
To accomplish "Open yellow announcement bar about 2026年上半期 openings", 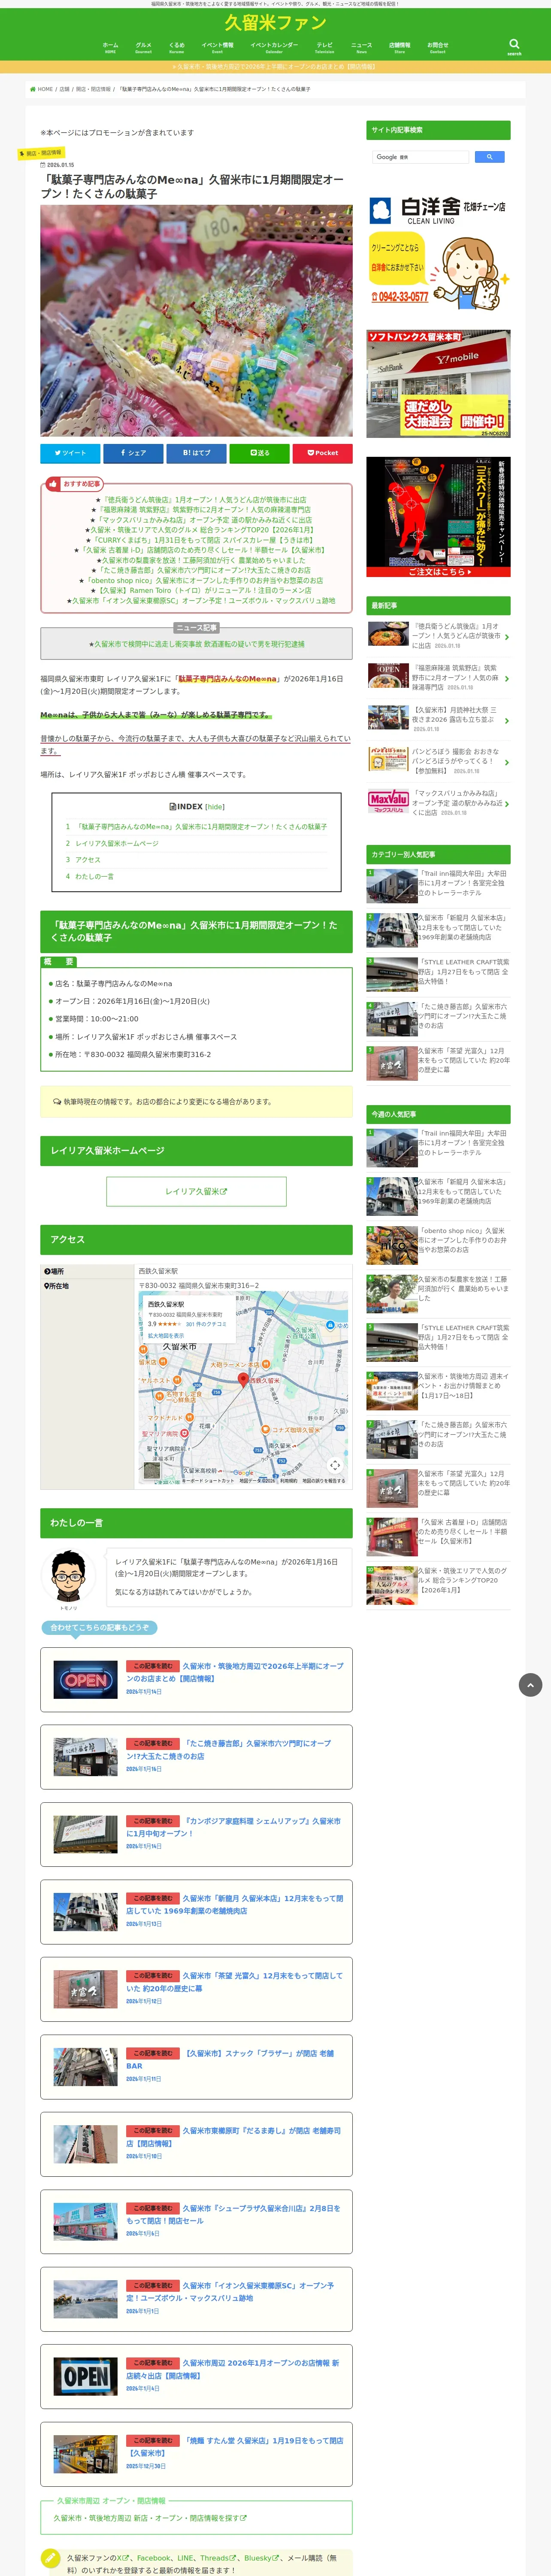I will coord(275,67).
